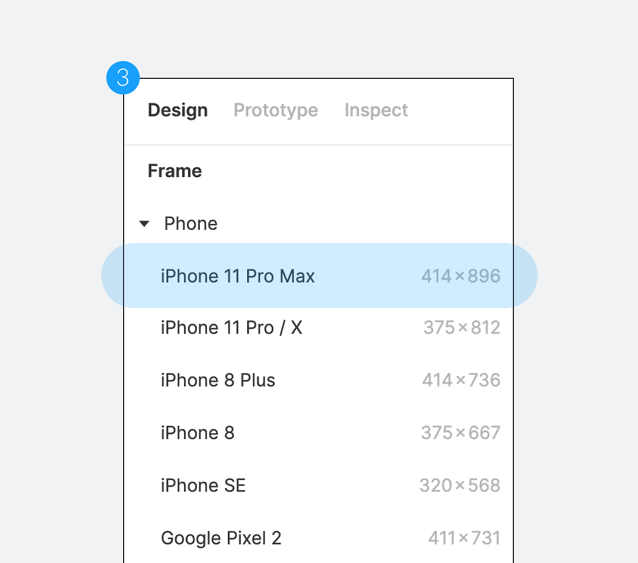Collapse the Phone disclosure triangle

click(x=144, y=224)
